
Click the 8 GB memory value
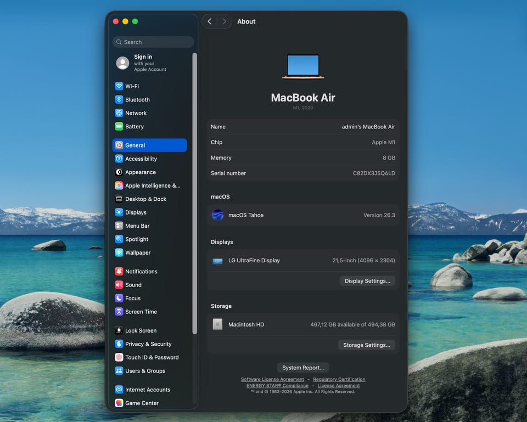[389, 158]
